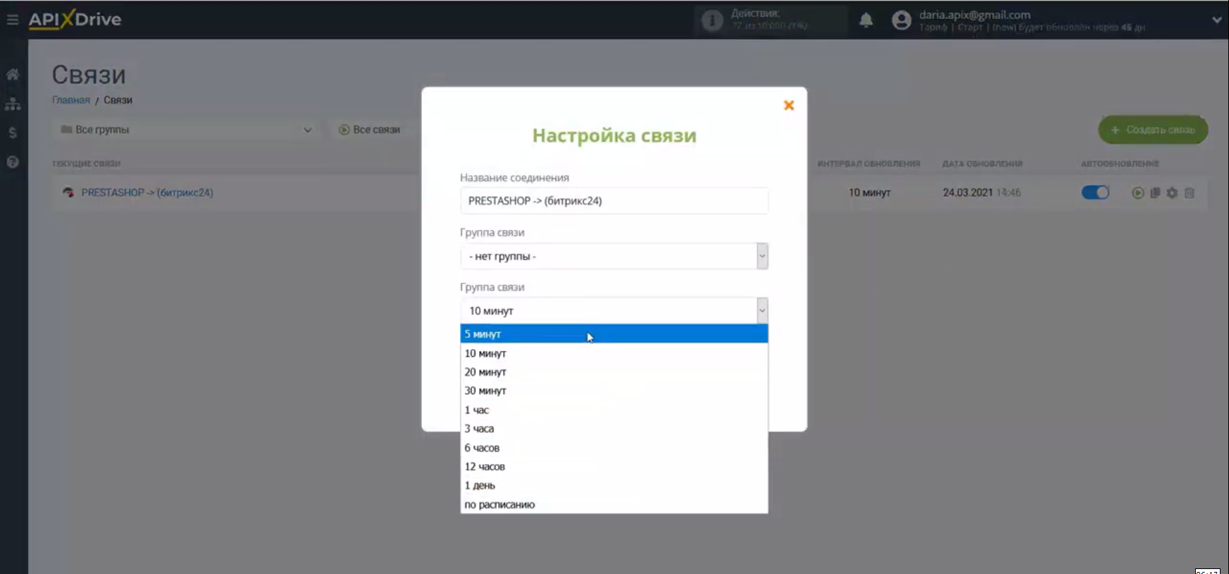Click the ApiX-Drive logo
This screenshot has height=574, width=1229.
click(75, 19)
